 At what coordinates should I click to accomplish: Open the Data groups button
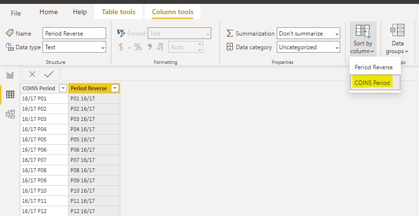coord(397,39)
